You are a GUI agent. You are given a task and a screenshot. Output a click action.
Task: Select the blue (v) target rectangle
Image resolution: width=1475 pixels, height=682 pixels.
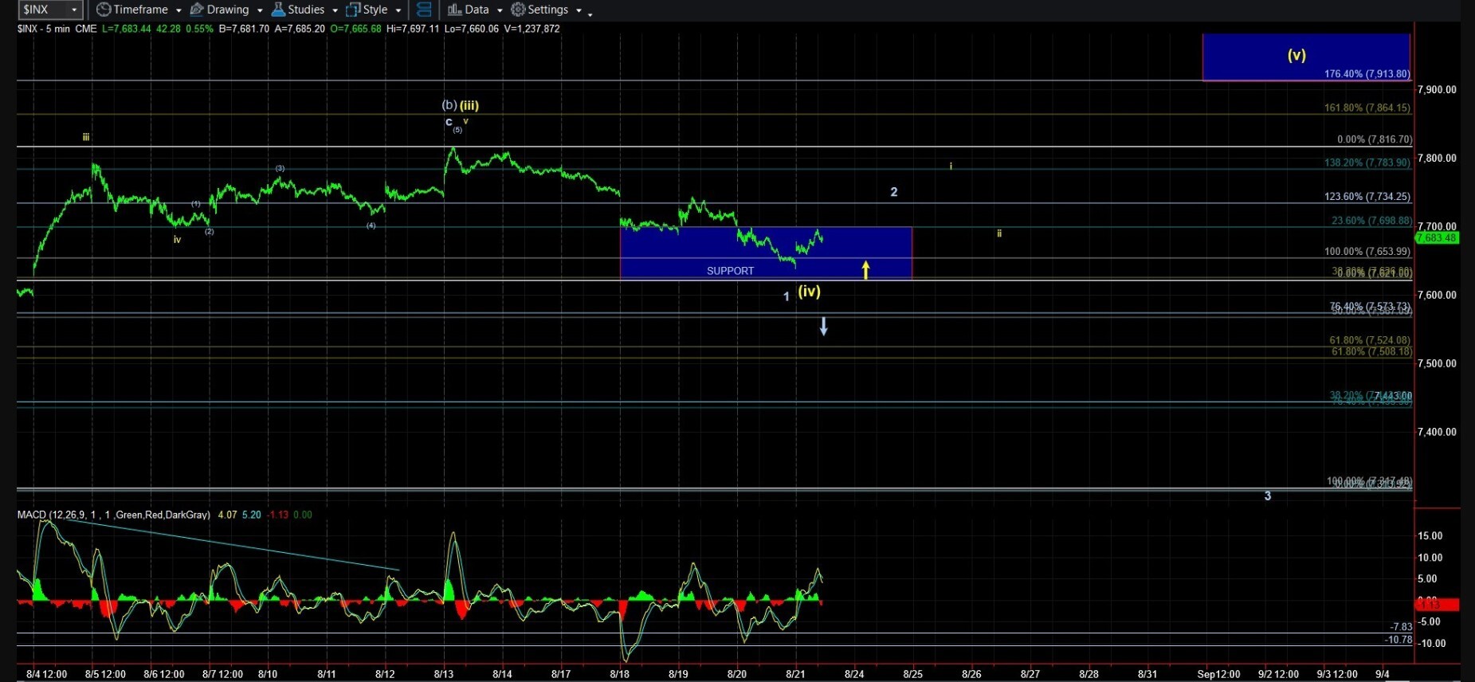[x=1306, y=57]
